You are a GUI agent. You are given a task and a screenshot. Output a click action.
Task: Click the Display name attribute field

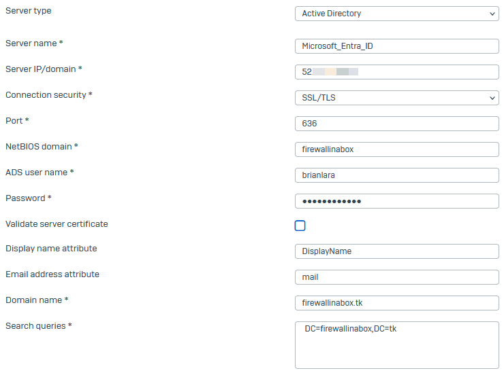coord(396,251)
